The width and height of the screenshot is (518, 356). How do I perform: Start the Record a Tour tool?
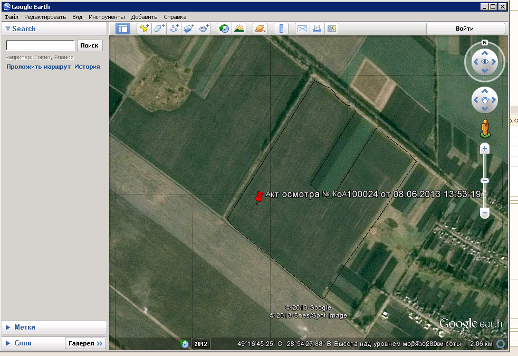(203, 29)
